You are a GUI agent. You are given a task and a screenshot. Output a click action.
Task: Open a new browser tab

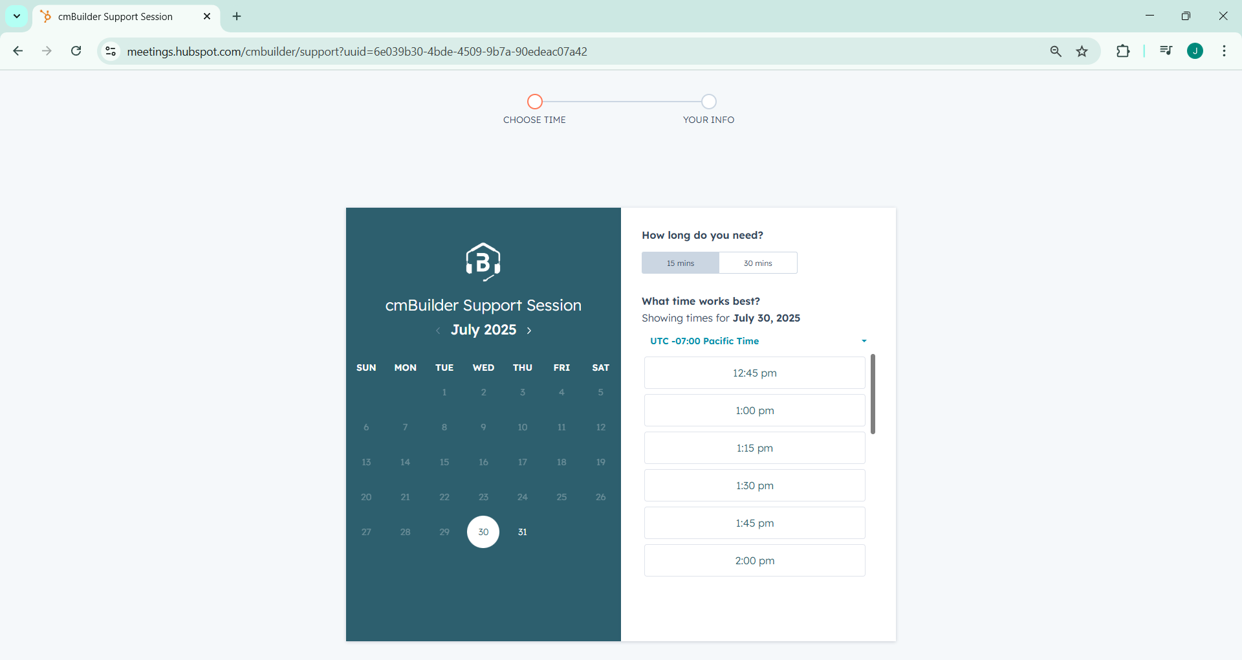(237, 16)
